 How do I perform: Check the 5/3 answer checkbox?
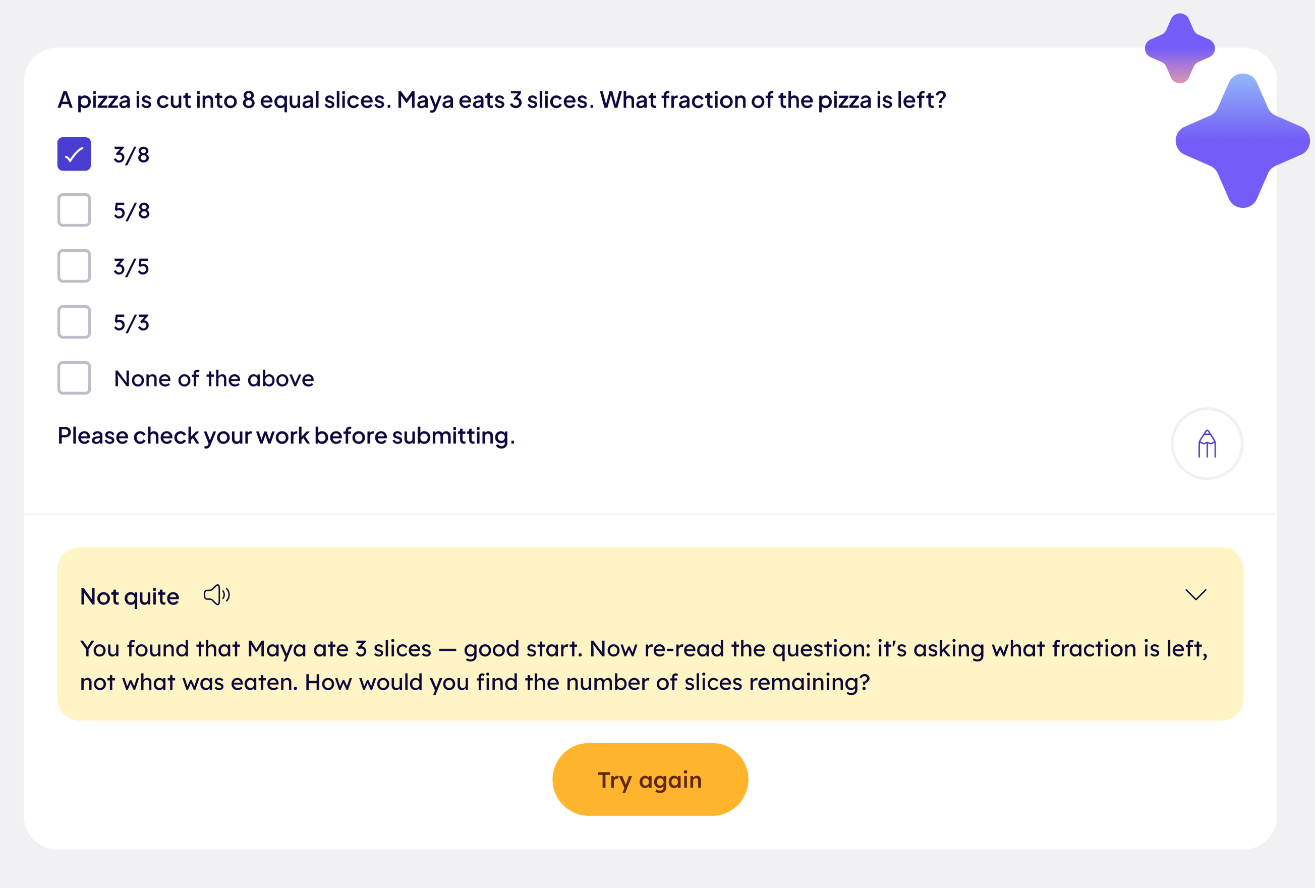click(74, 322)
